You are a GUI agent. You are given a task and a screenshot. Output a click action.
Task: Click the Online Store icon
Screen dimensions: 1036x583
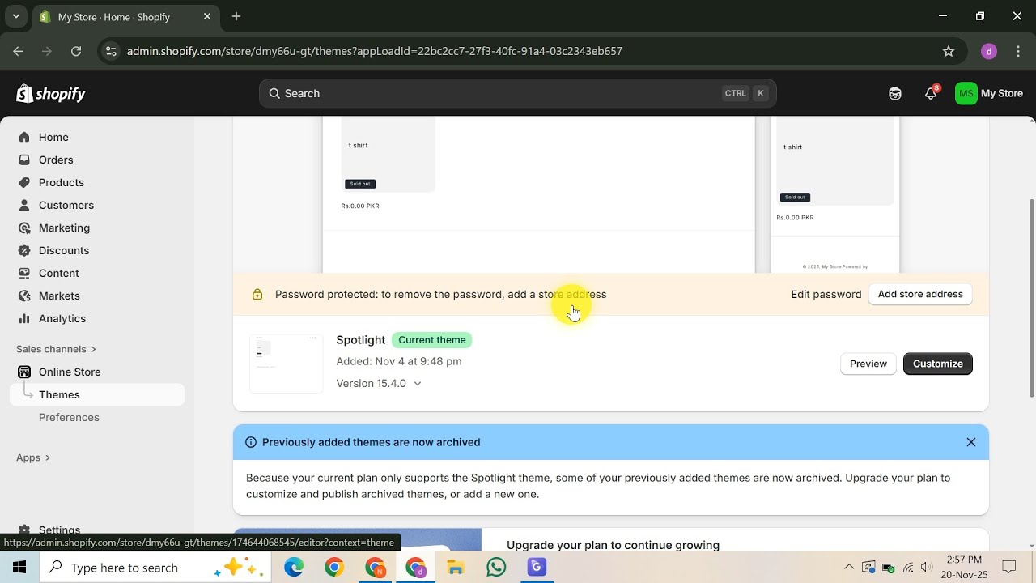24,372
